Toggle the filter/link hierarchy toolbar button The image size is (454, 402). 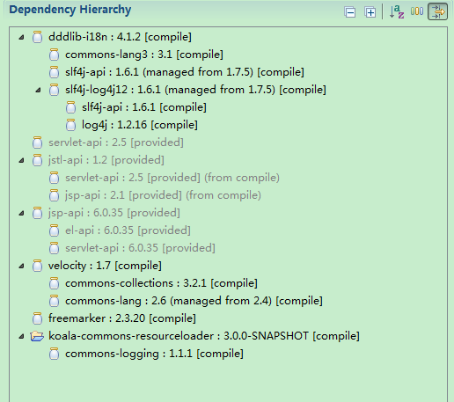[x=437, y=11]
